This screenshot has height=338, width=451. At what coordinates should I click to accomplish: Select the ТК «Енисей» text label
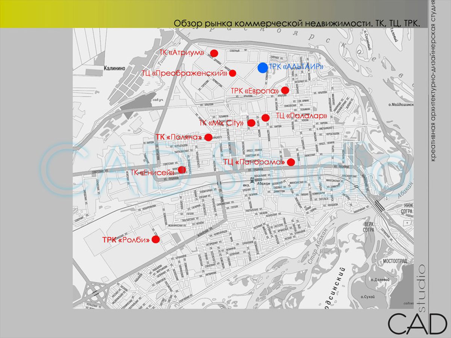pyautogui.click(x=153, y=173)
